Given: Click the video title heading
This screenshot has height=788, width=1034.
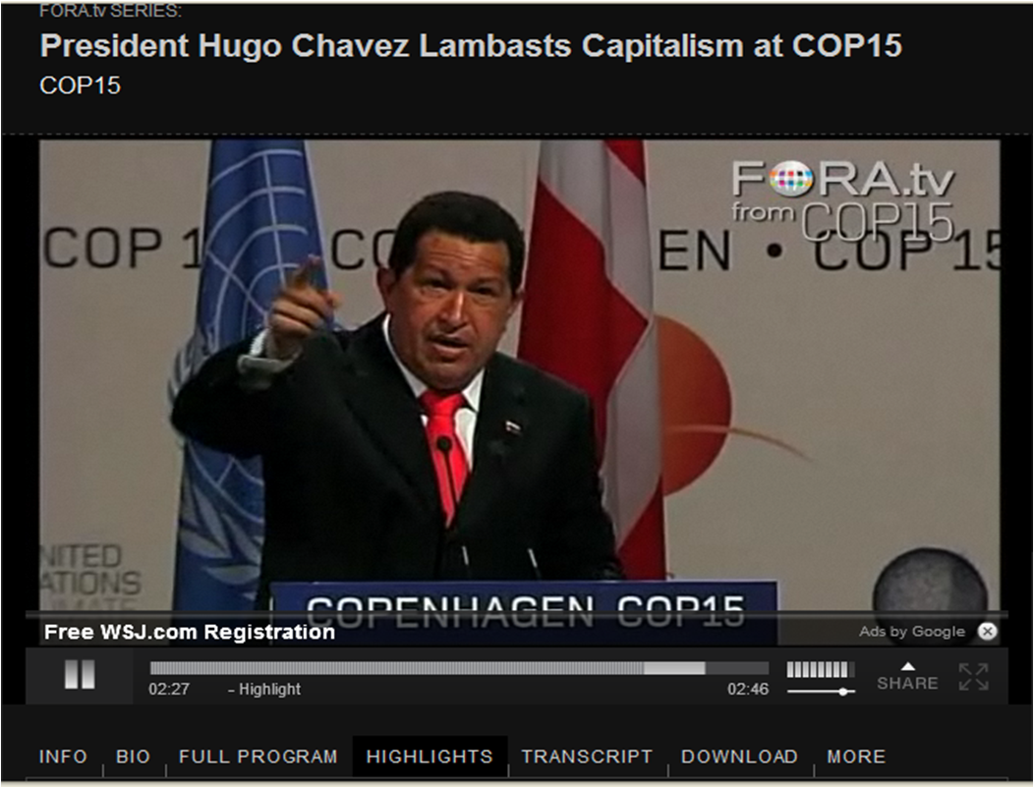Looking at the screenshot, I should (470, 45).
